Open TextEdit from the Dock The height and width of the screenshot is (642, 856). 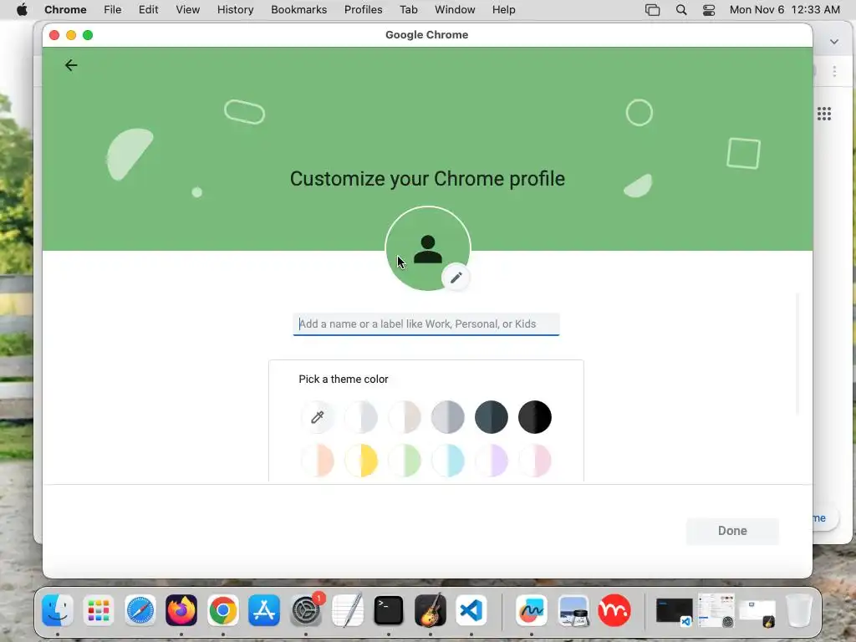pyautogui.click(x=347, y=609)
